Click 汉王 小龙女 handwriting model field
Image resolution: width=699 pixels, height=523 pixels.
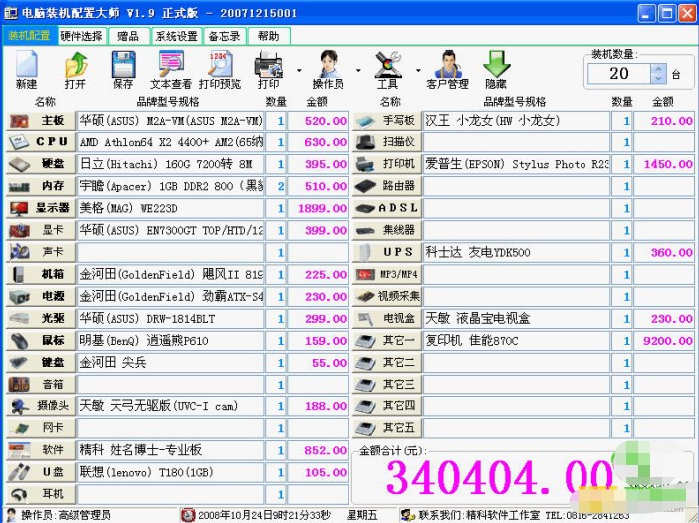(x=516, y=121)
